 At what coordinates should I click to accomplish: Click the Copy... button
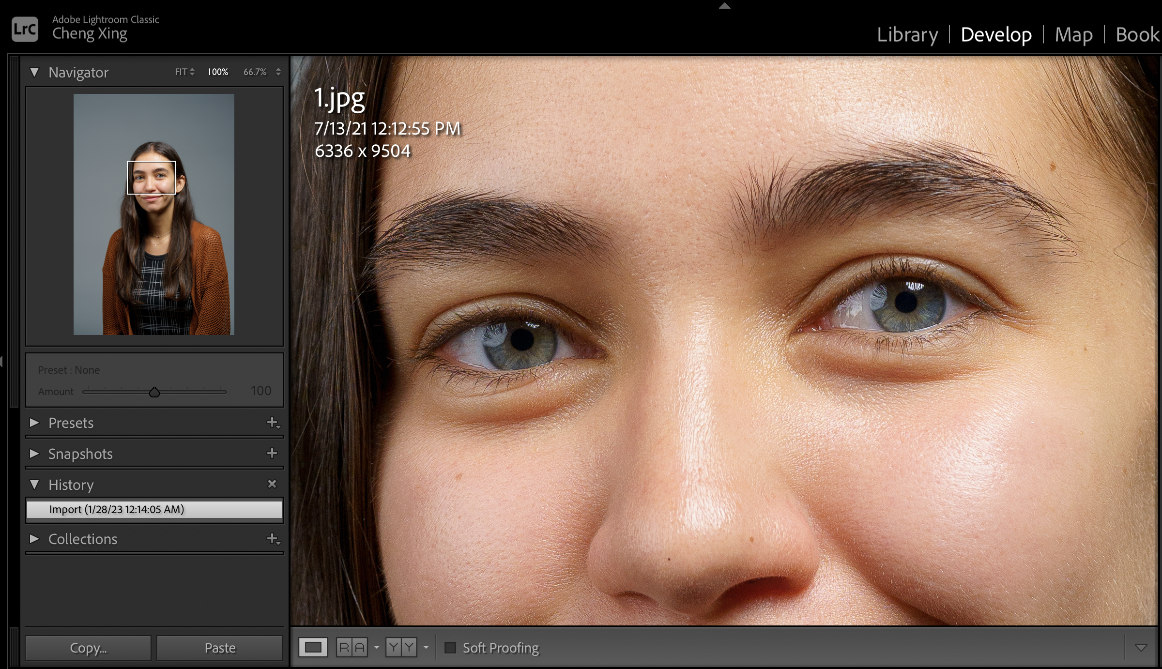point(88,648)
